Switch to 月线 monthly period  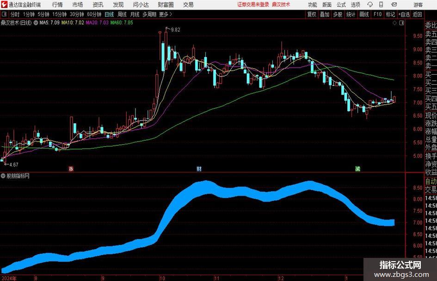coord(135,14)
